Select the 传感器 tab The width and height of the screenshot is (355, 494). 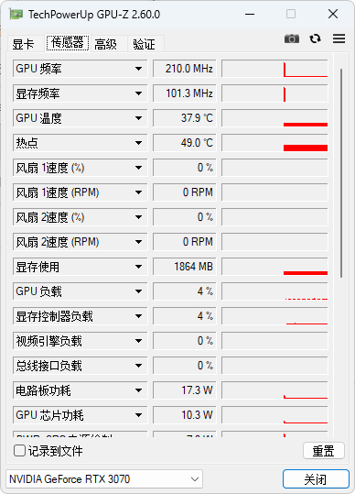68,42
